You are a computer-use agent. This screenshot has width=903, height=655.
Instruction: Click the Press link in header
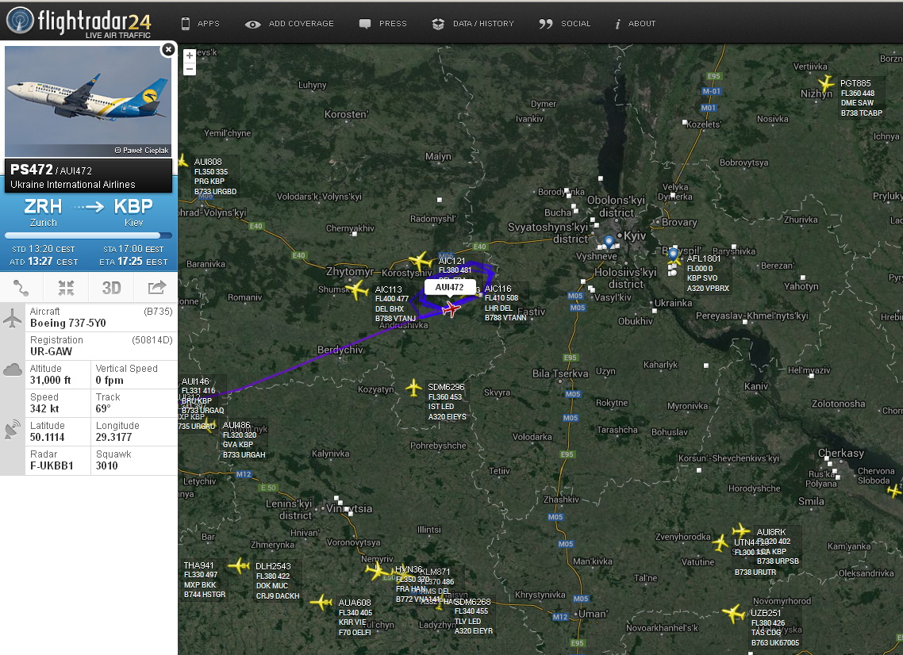[383, 24]
